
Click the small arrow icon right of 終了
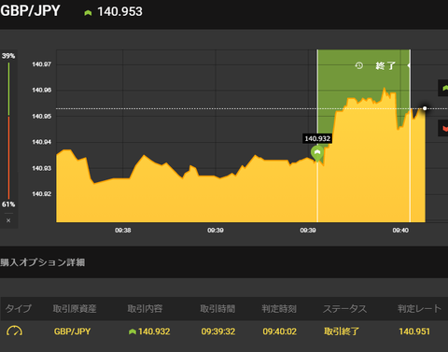pos(409,65)
